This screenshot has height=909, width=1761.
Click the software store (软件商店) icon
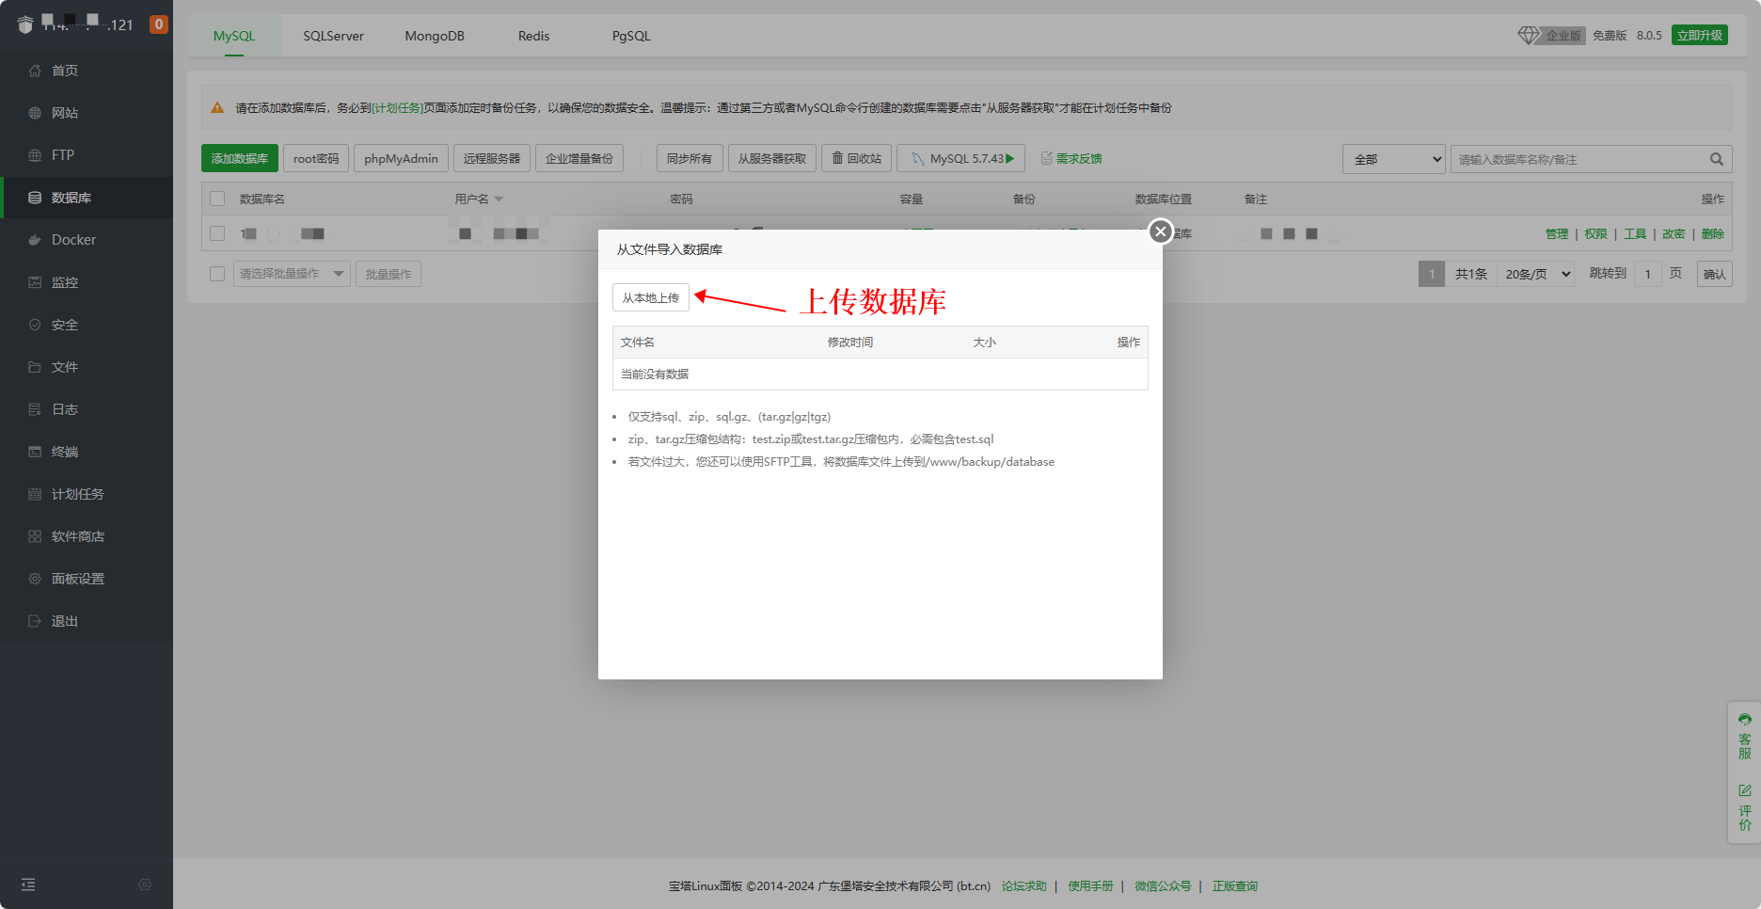point(35,536)
